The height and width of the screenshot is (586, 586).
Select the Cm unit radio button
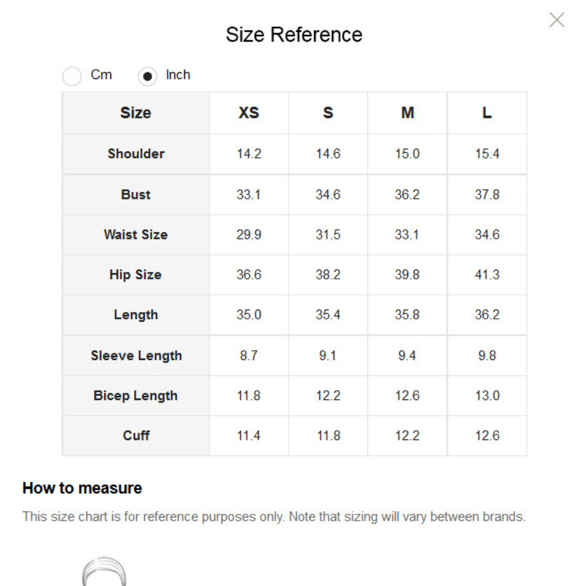coord(72,76)
